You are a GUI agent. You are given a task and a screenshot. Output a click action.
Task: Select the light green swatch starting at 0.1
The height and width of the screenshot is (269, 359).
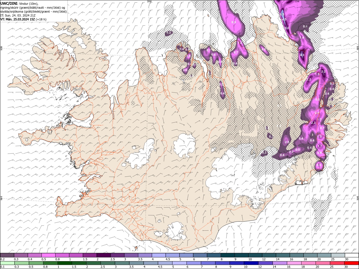pyautogui.click(x=7, y=263)
